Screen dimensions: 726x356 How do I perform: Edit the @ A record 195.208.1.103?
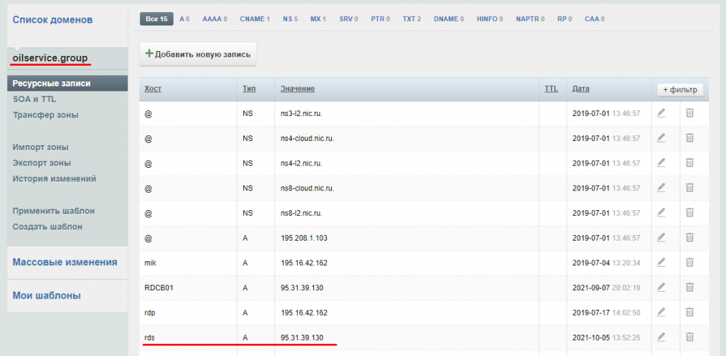661,237
